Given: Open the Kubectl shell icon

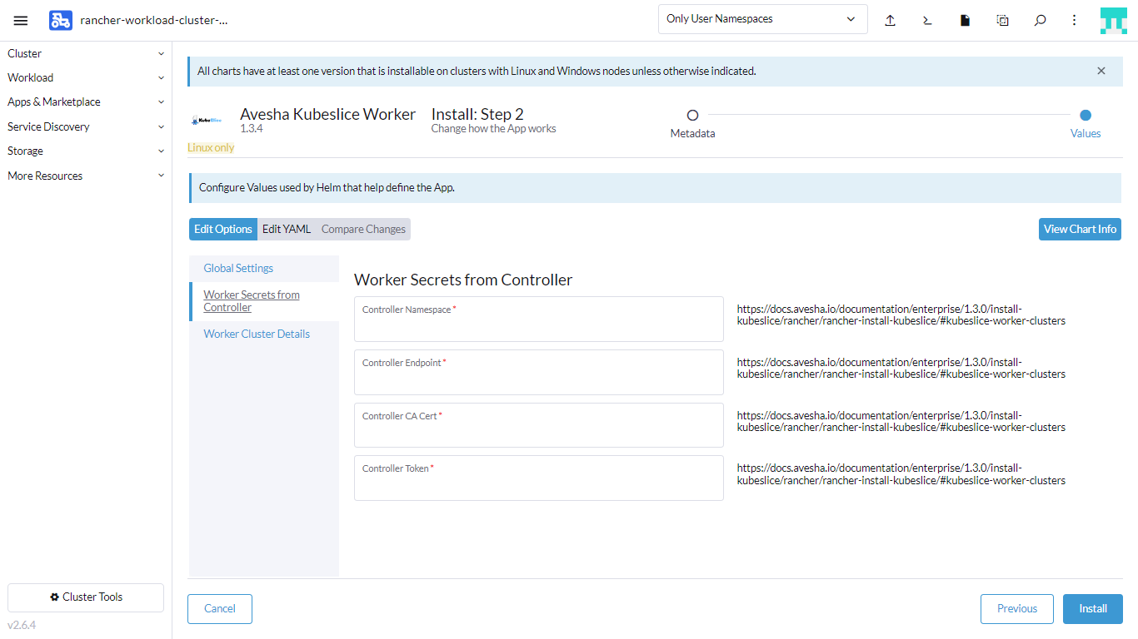Looking at the screenshot, I should click(x=927, y=20).
